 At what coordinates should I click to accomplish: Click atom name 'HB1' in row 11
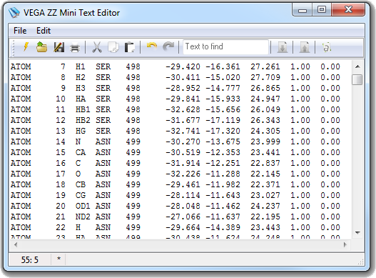point(83,109)
